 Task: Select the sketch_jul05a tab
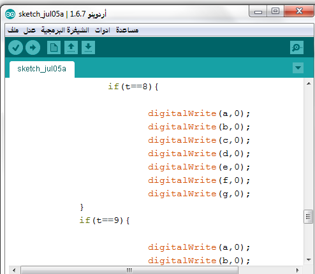42,69
